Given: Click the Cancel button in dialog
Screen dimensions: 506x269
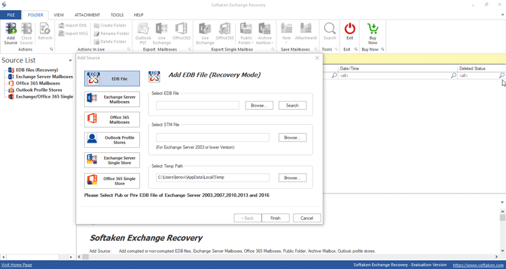Looking at the screenshot, I should pyautogui.click(x=307, y=218).
